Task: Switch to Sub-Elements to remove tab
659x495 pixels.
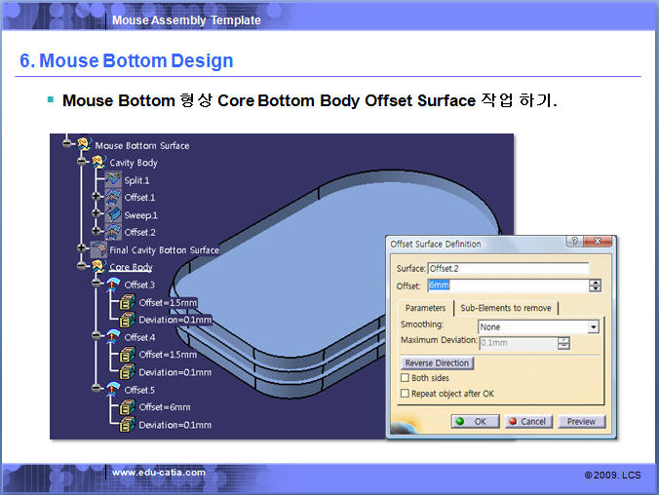Action: (x=505, y=308)
